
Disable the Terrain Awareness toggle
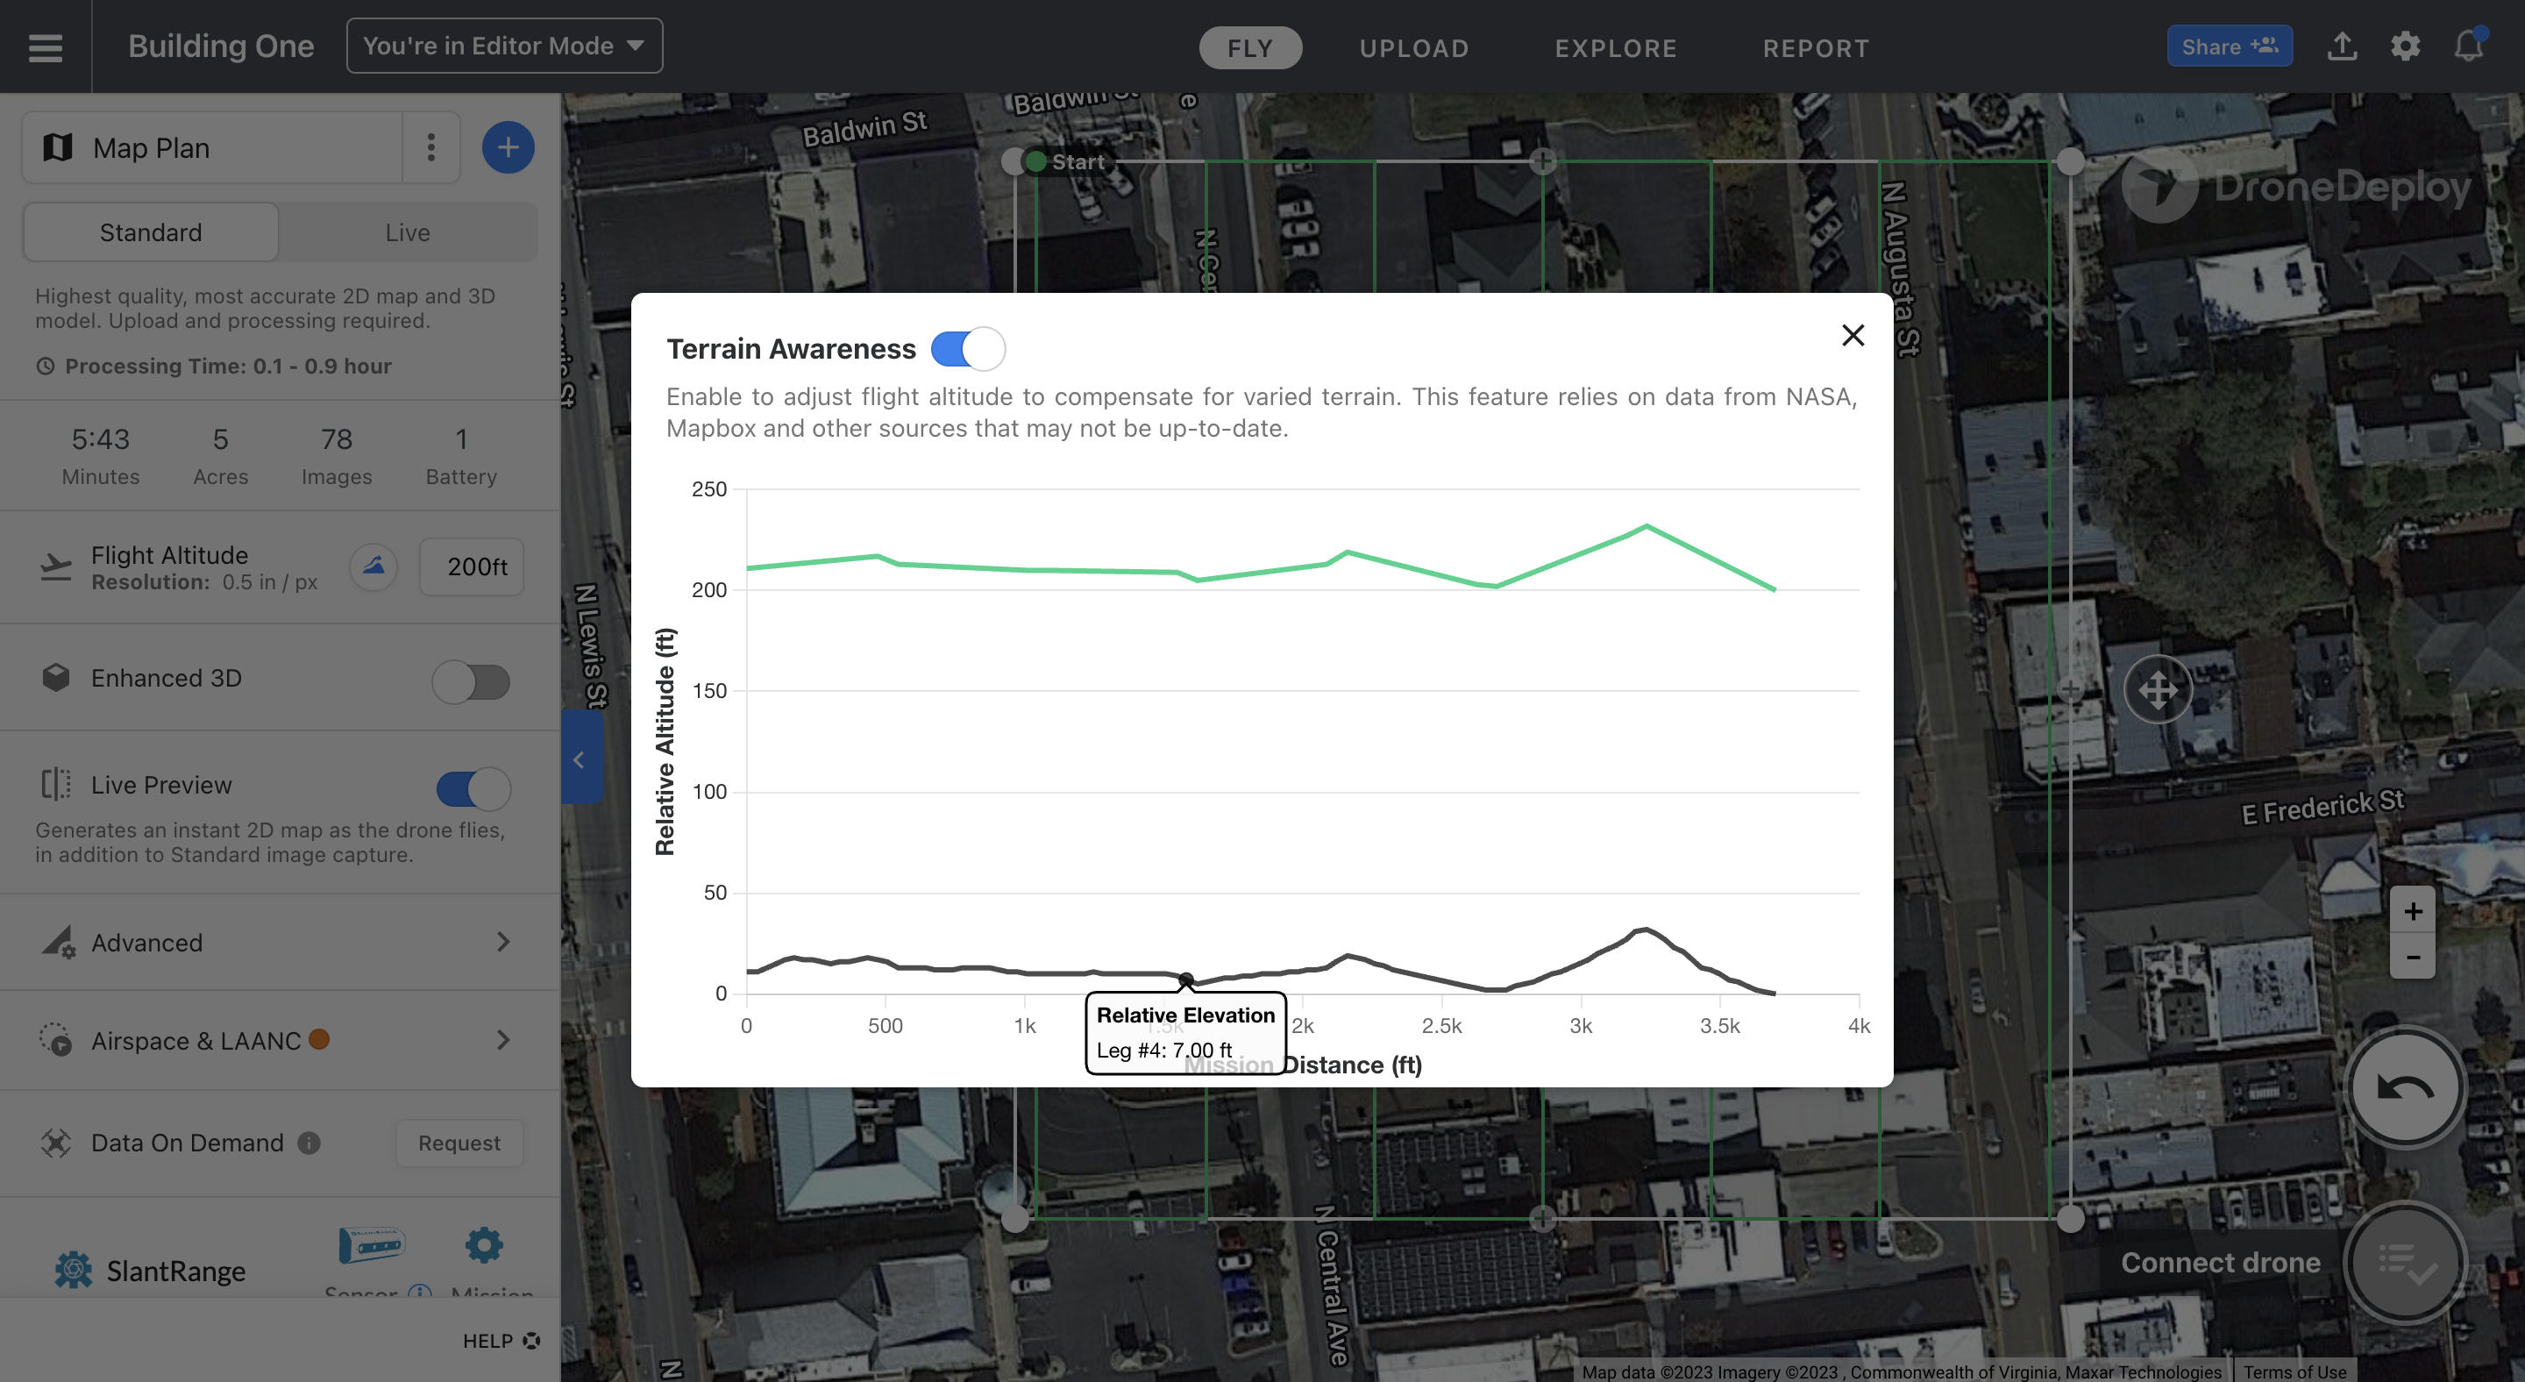967,348
